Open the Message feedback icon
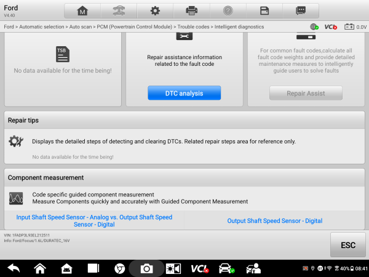The width and height of the screenshot is (369, 277). pyautogui.click(x=301, y=11)
